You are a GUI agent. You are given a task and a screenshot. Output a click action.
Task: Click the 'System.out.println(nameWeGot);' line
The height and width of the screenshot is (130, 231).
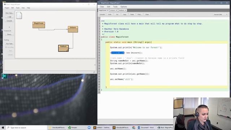pos(127,64)
